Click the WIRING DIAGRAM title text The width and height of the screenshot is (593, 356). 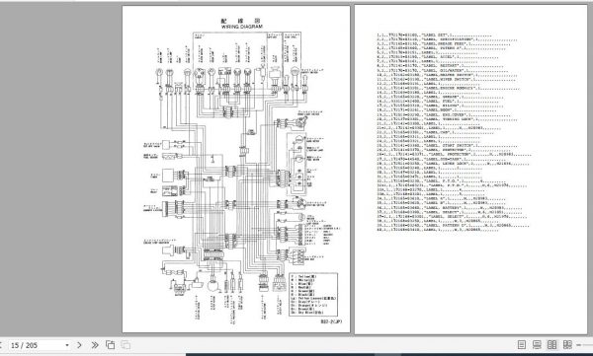click(x=242, y=28)
